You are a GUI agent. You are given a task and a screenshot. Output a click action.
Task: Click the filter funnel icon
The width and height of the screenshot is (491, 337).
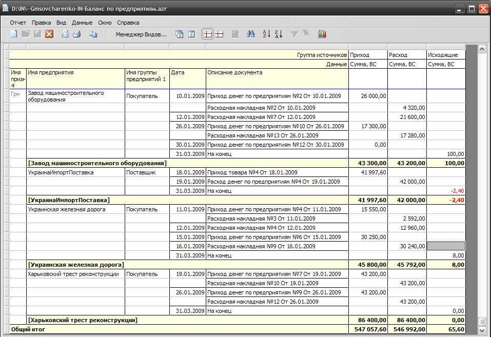pyautogui.click(x=294, y=34)
